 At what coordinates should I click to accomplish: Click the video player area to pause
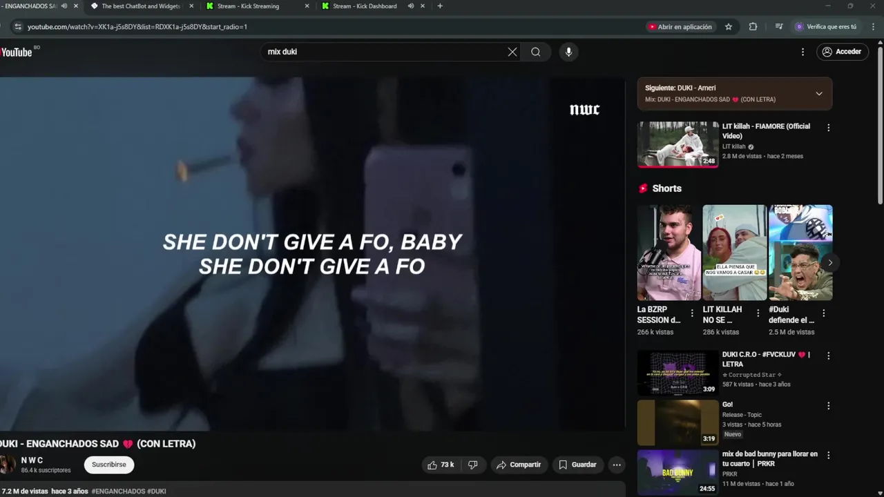point(312,254)
